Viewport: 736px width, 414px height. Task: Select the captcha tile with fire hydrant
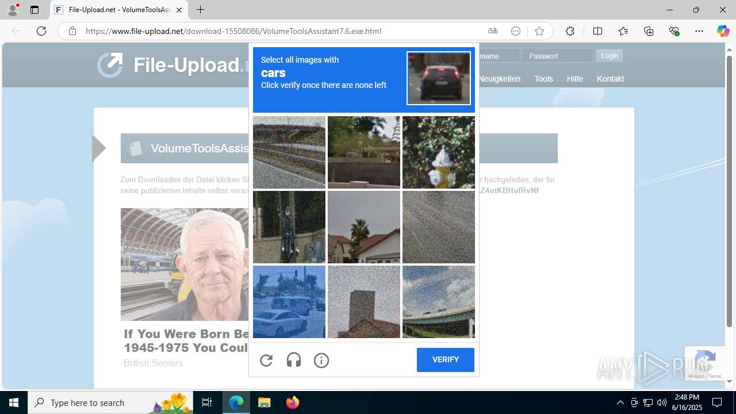pyautogui.click(x=439, y=152)
